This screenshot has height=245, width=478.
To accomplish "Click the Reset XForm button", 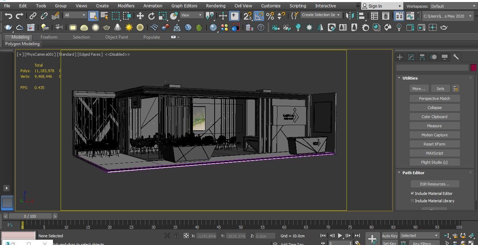I will point(435,144).
